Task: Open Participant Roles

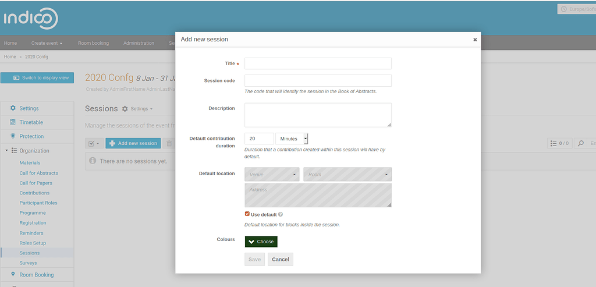Action: pos(38,203)
